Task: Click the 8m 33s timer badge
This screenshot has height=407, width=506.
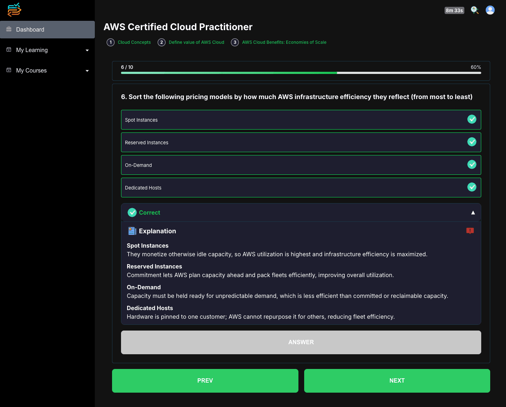Action: click(454, 10)
